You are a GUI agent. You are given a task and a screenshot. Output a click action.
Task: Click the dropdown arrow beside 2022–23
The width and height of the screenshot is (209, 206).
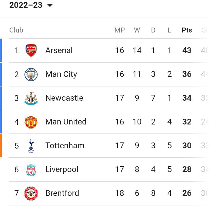(50, 6)
